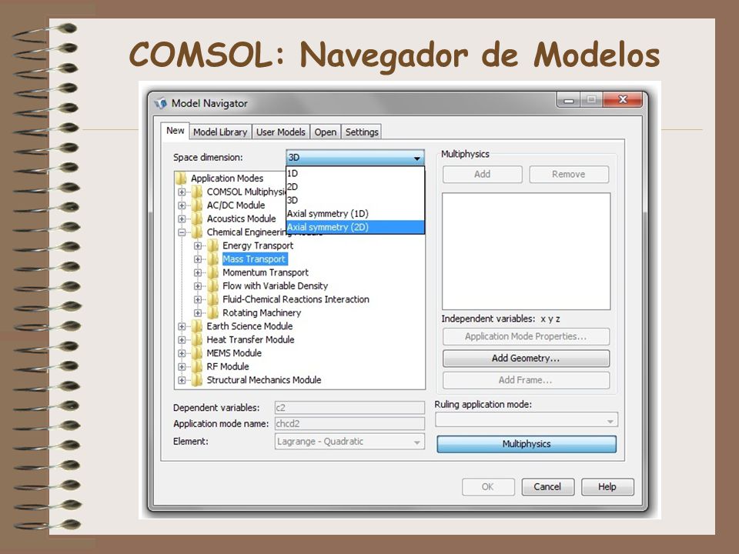Expand the Fluid-Chemical Reactions Interaction node
This screenshot has height=554, width=739.
click(x=198, y=299)
